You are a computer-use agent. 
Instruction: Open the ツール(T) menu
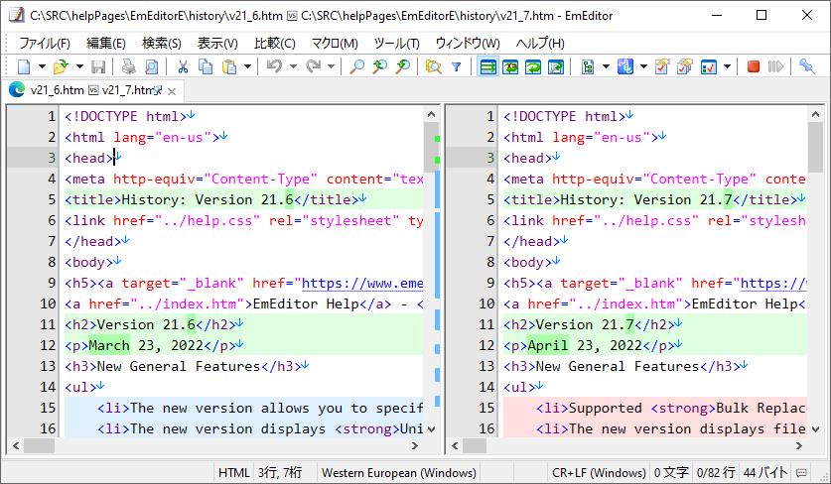[x=396, y=43]
